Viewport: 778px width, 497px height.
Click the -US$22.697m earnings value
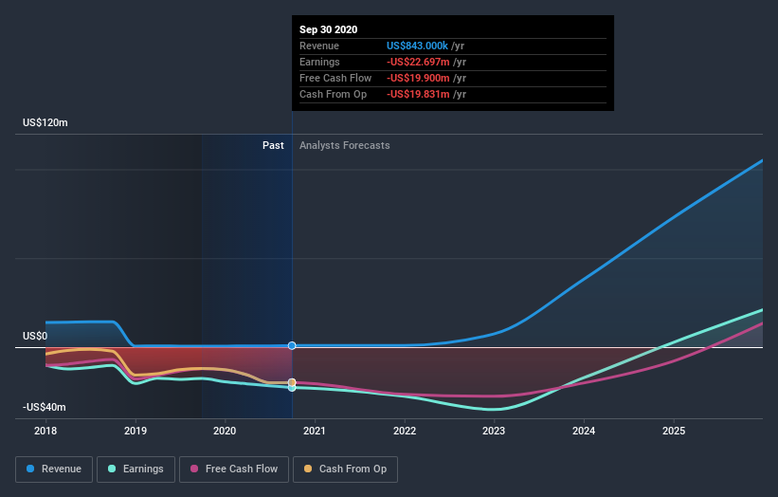tap(418, 62)
